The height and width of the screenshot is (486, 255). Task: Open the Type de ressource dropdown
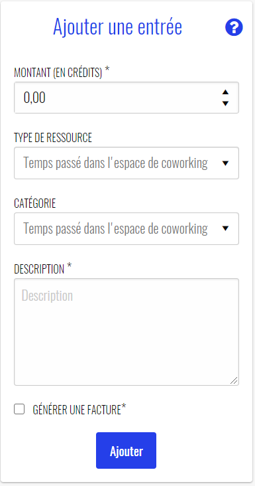tap(127, 163)
